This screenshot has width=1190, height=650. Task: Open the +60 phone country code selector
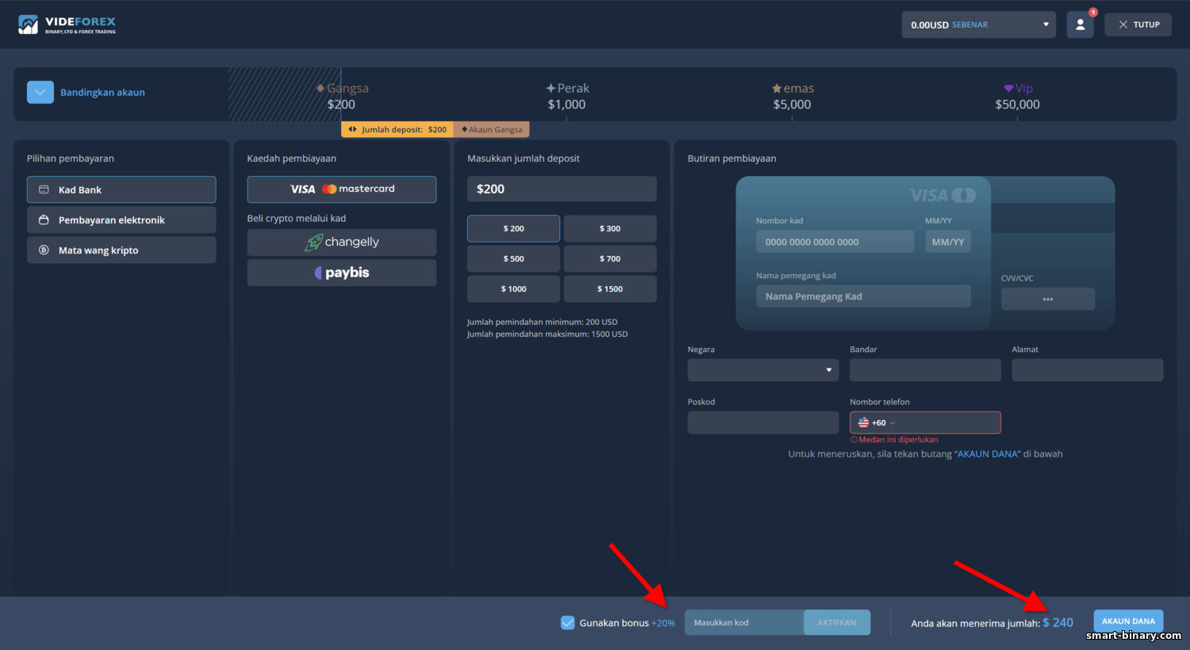pyautogui.click(x=877, y=422)
